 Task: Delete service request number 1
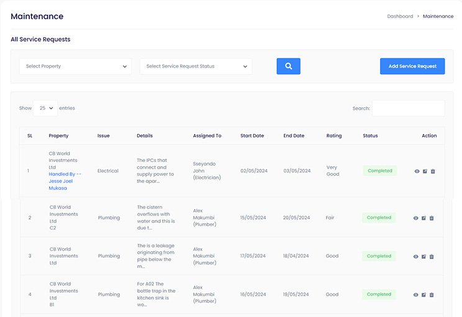(433, 171)
